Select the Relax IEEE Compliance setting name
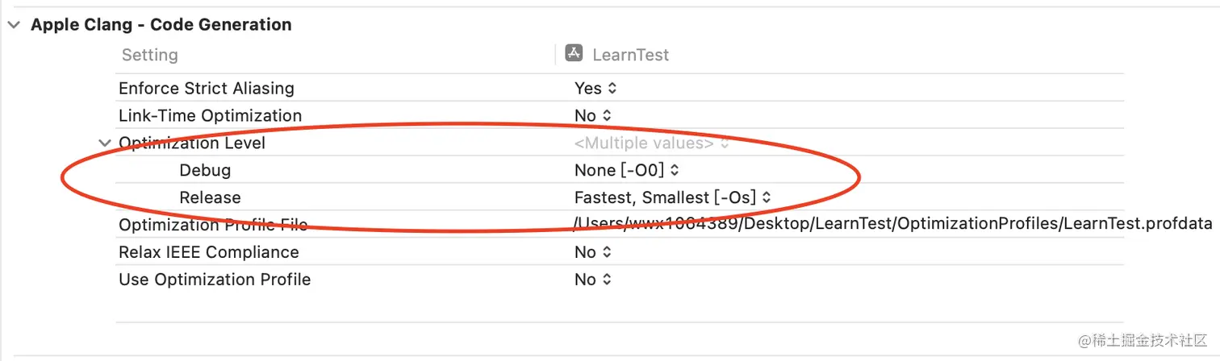The width and height of the screenshot is (1220, 361). (208, 253)
